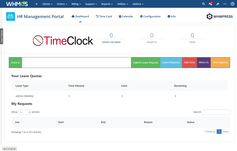Expand the Addons menu
The image size is (237, 151).
point(138,4)
